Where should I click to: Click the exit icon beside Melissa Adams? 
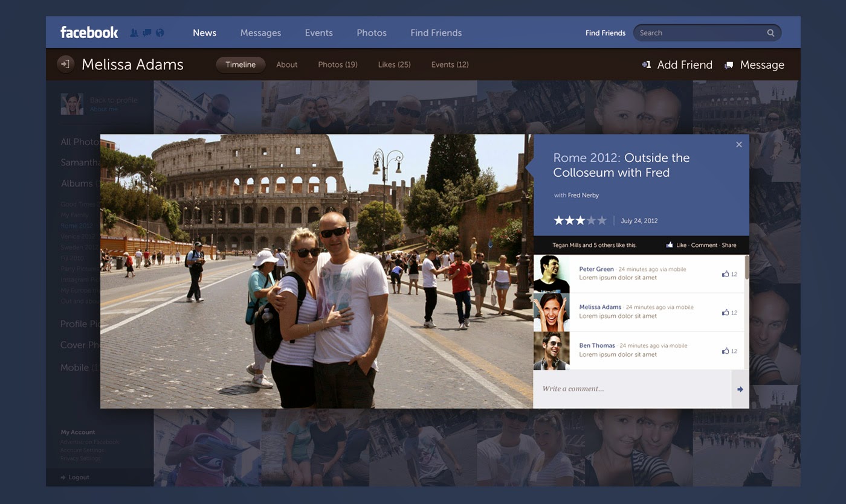click(x=66, y=64)
